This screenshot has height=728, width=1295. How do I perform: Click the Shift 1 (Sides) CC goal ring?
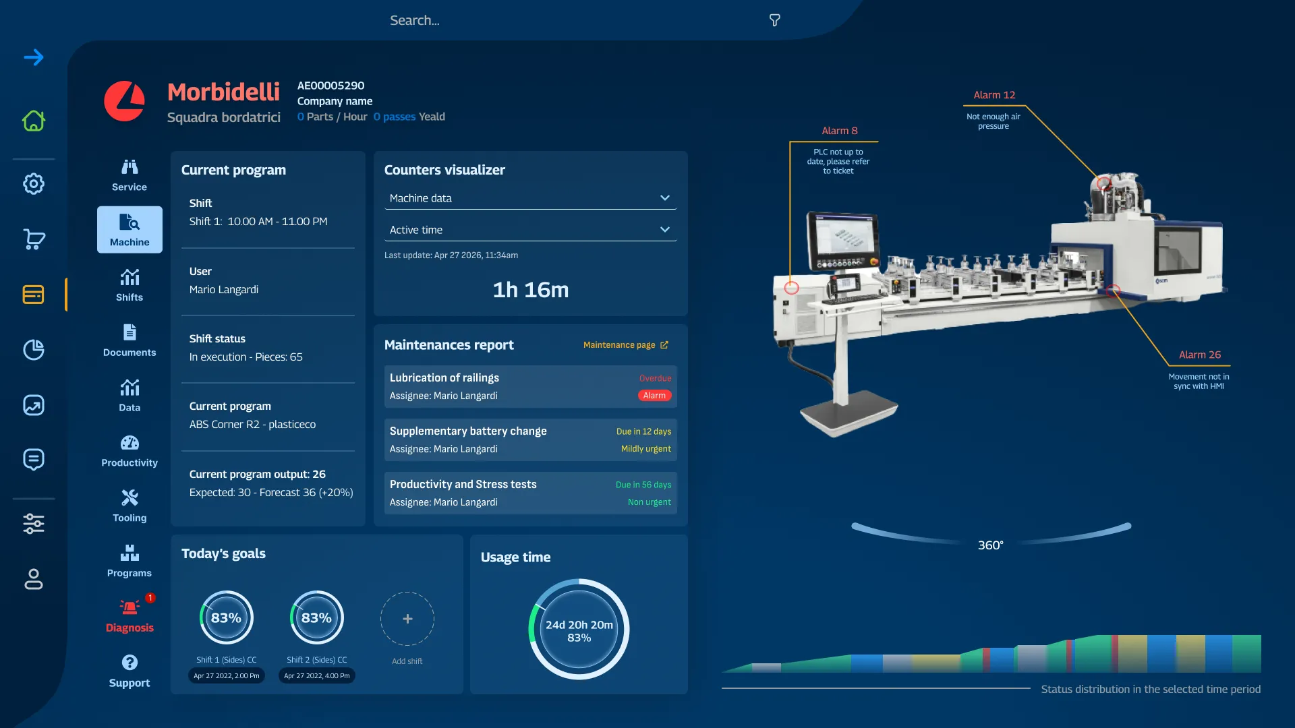[226, 617]
